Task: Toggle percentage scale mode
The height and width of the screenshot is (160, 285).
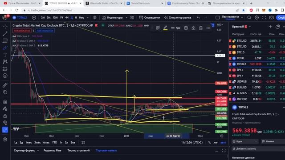Action: 209,143
